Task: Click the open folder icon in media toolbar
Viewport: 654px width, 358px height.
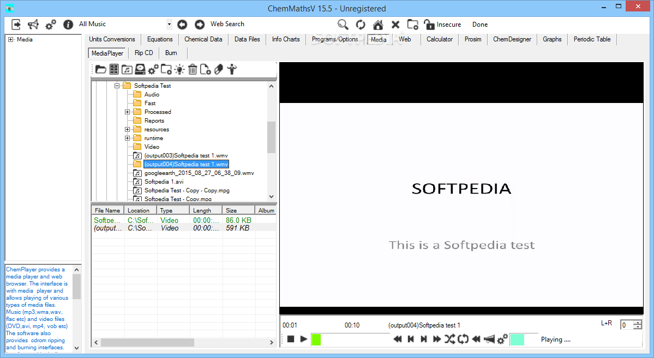Action: 100,69
